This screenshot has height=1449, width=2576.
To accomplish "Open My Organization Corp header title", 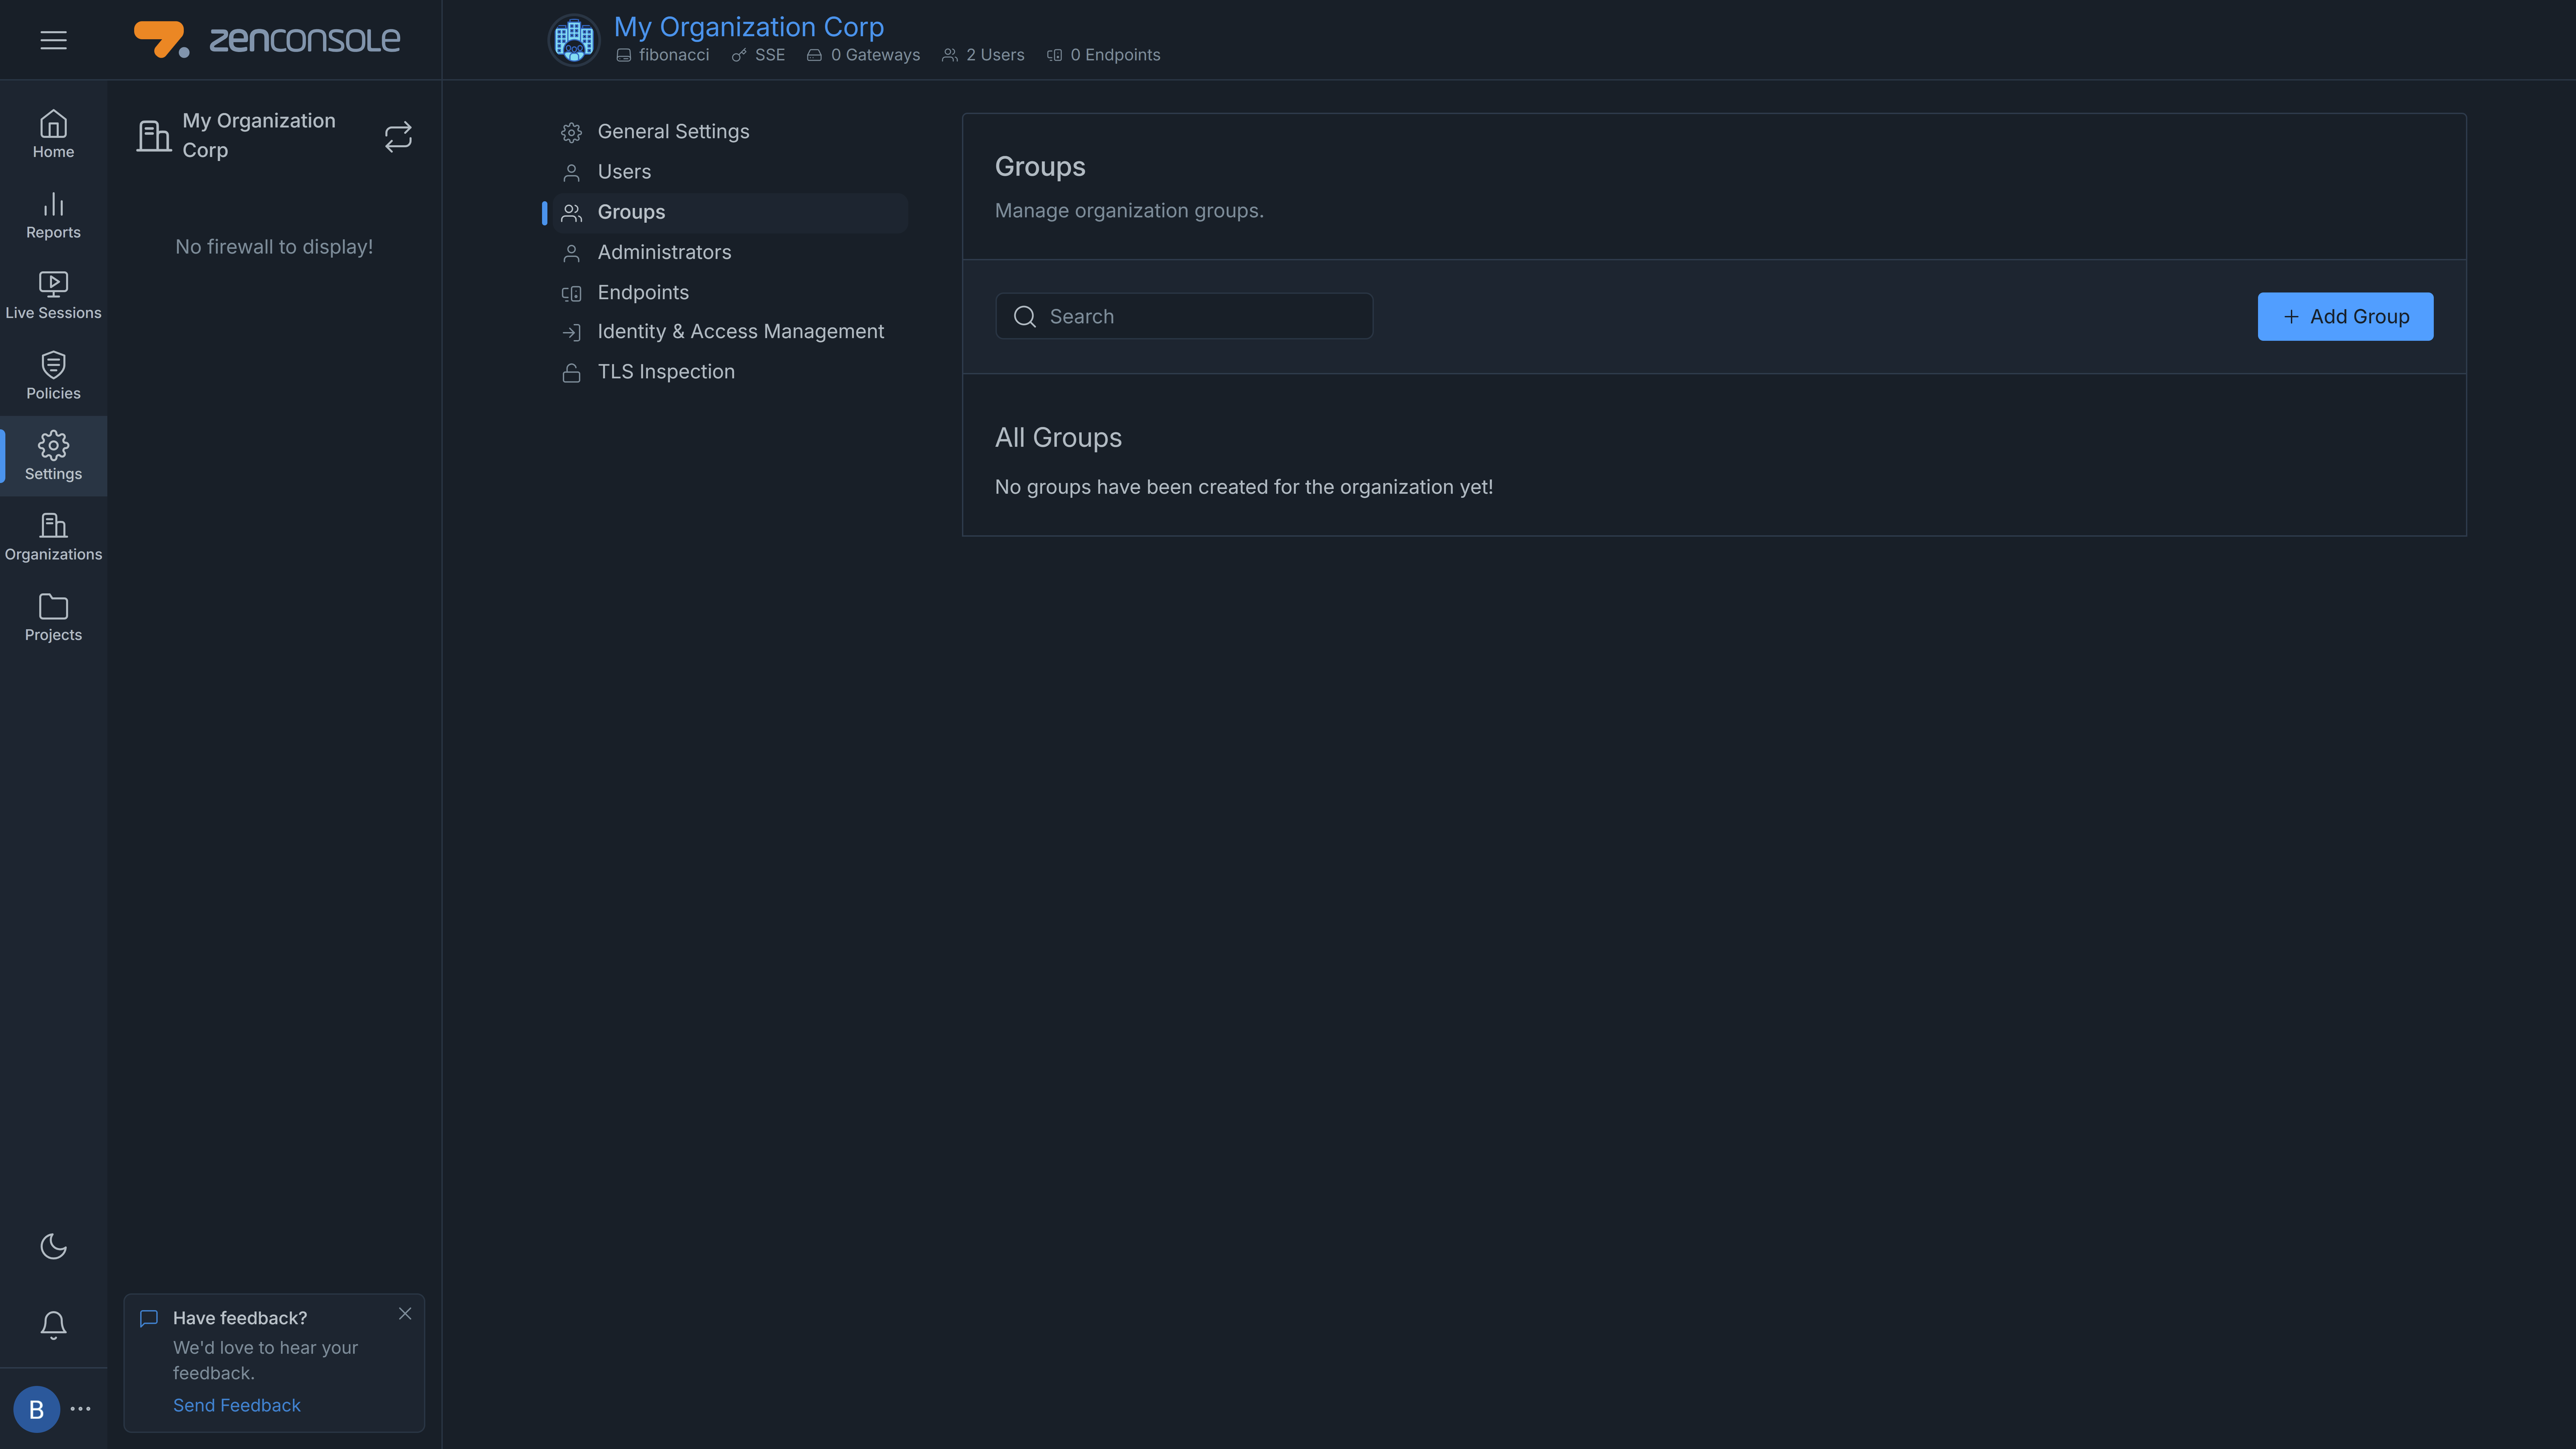I will coord(749,26).
